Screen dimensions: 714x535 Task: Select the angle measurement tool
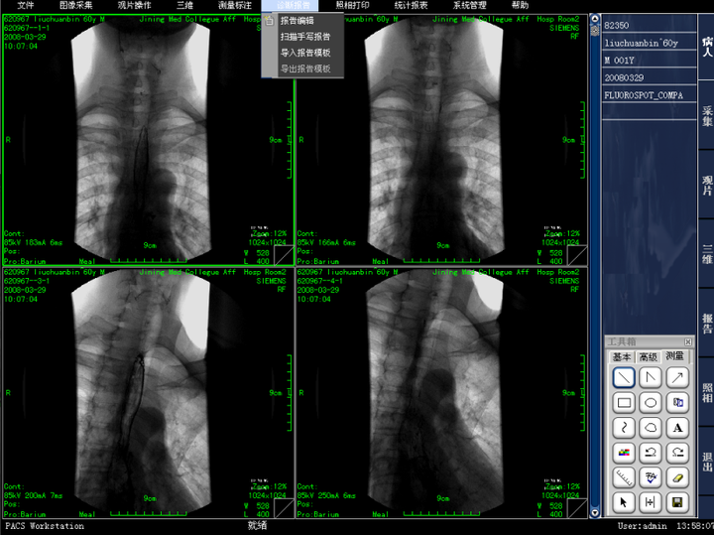pos(651,377)
